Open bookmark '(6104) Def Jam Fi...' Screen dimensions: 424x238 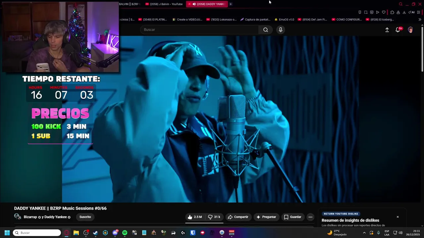(x=312, y=20)
